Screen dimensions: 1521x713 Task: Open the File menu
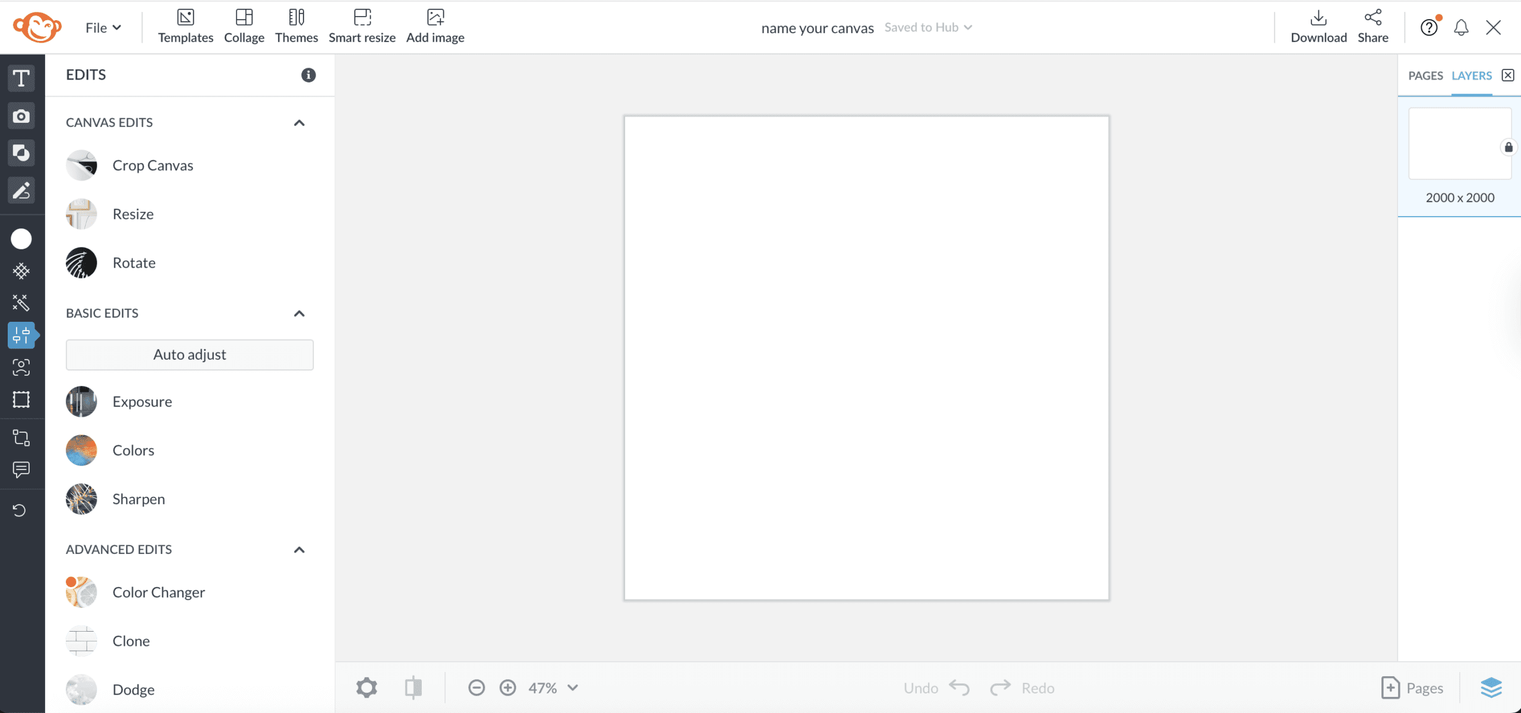(x=102, y=27)
